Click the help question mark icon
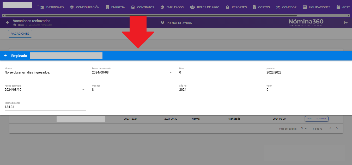 tap(162, 23)
